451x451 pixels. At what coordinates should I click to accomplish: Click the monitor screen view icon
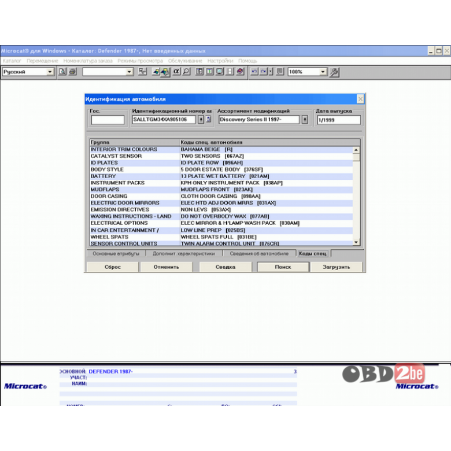tap(220, 71)
